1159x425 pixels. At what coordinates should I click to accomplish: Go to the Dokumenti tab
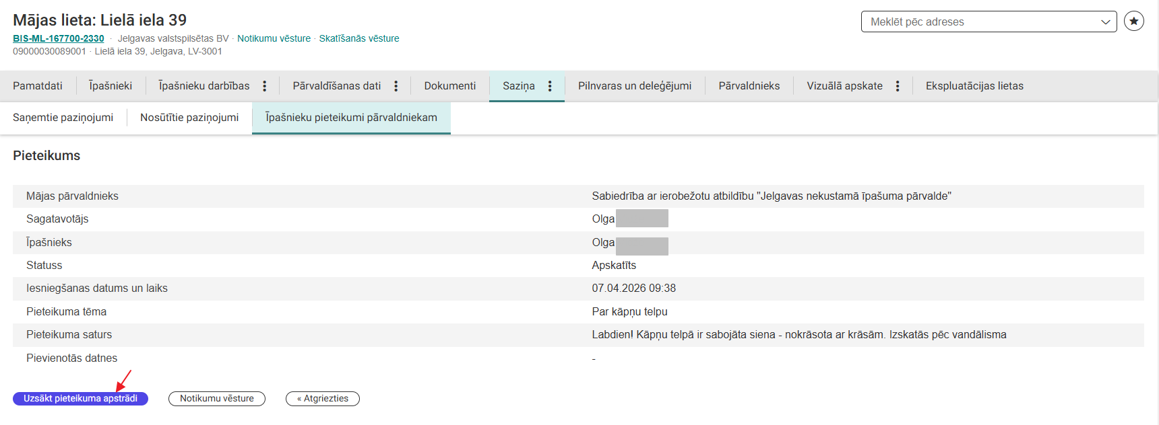[x=450, y=86]
